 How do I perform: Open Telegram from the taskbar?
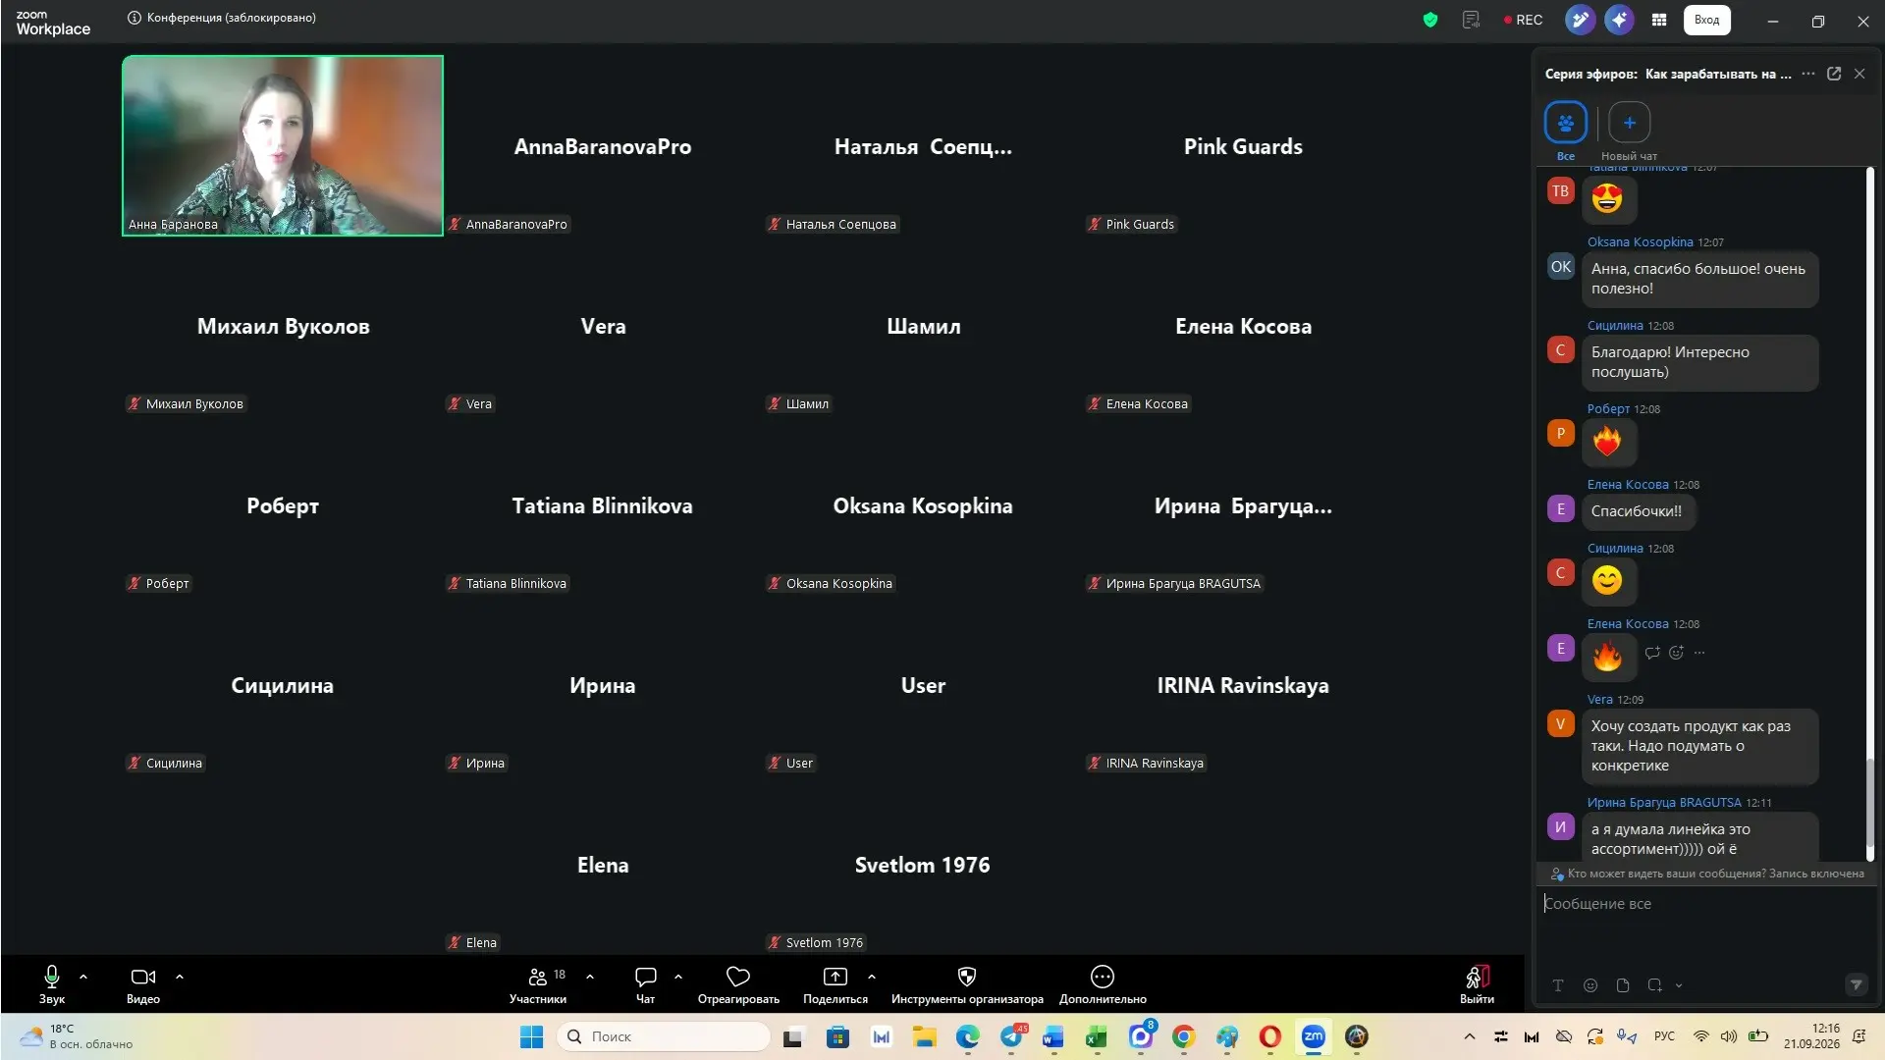1013,1036
